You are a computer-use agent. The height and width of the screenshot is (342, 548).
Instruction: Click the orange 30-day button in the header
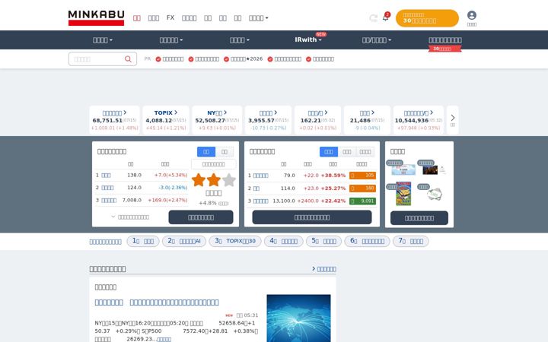(427, 18)
